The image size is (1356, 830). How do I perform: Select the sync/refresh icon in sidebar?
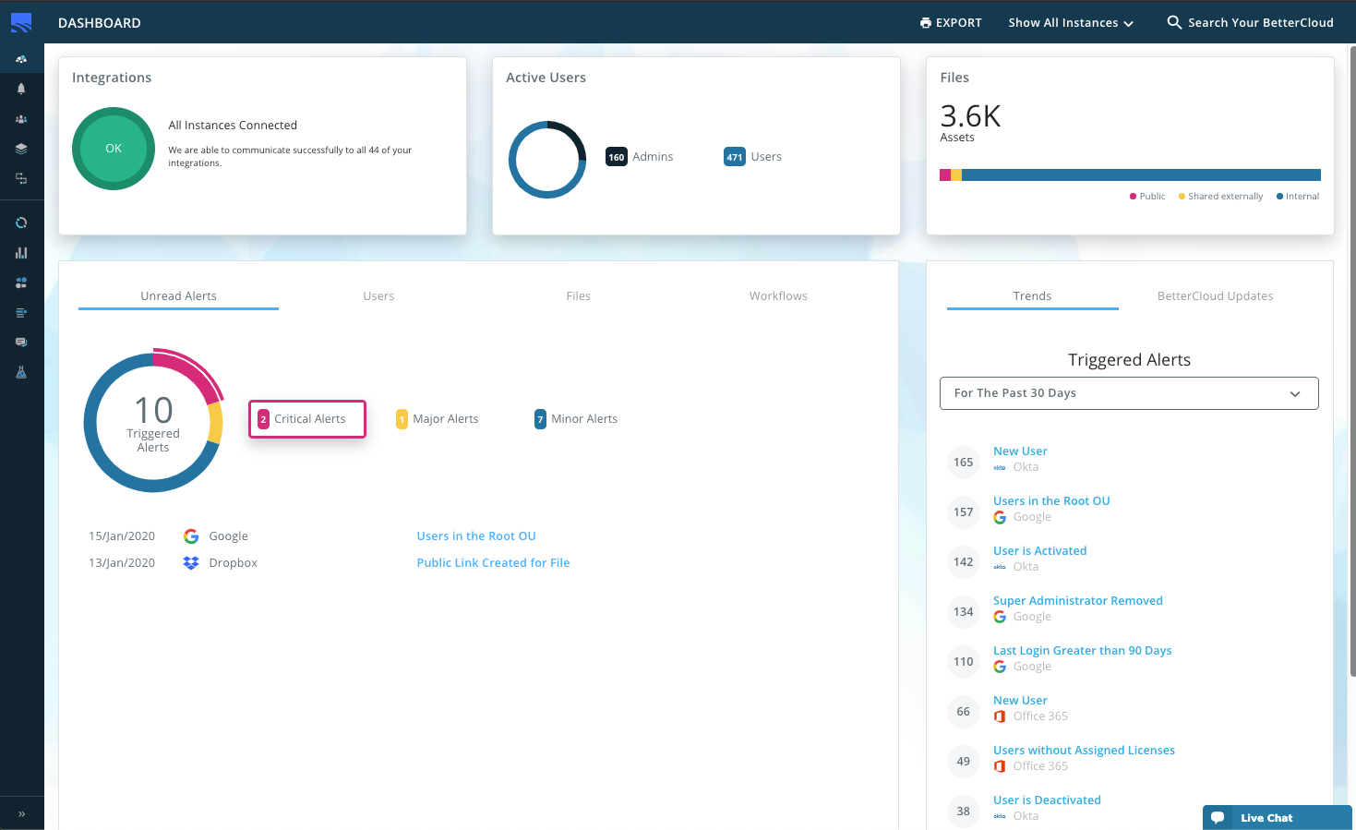[x=21, y=222]
